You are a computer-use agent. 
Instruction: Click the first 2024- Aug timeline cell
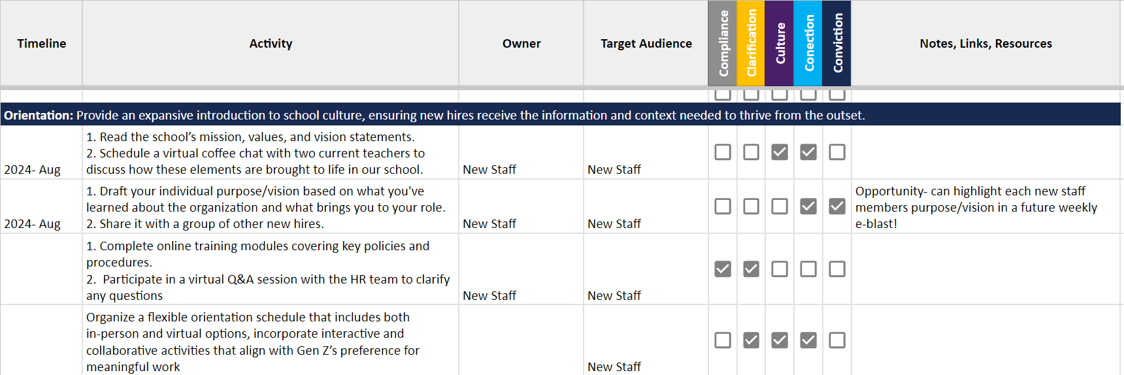tap(41, 152)
